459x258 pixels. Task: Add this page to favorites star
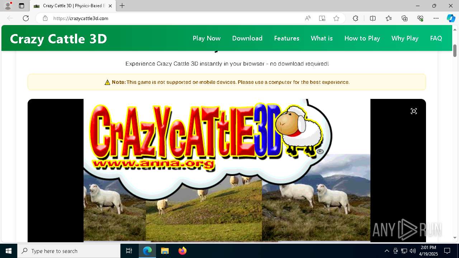[x=336, y=18]
